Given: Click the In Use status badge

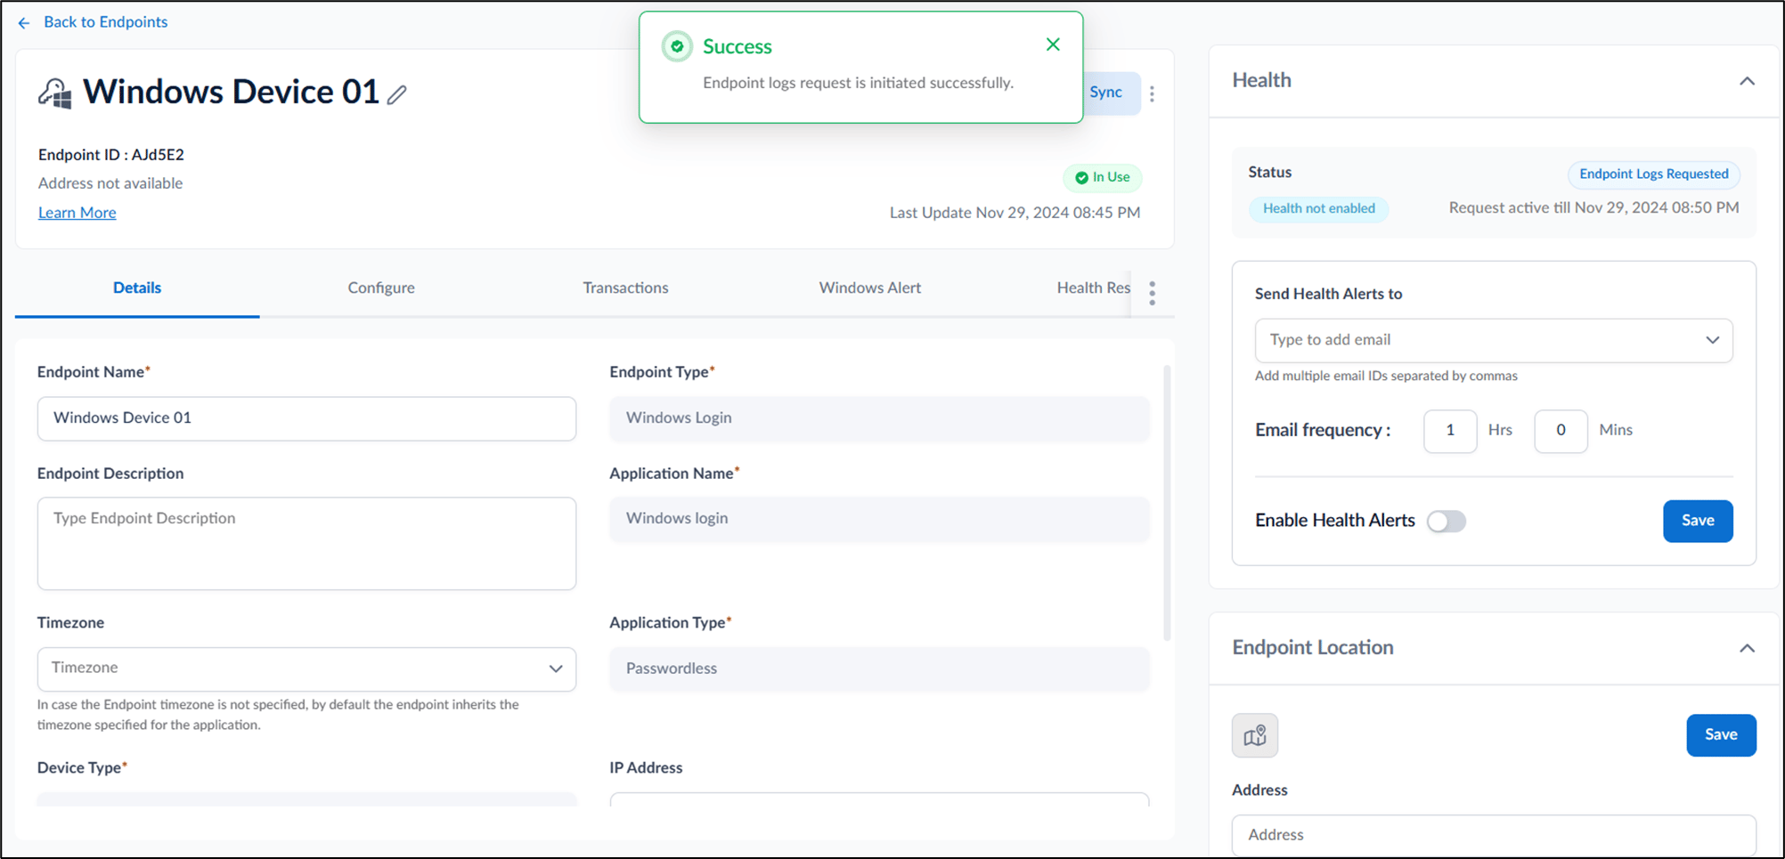Looking at the screenshot, I should [1103, 177].
